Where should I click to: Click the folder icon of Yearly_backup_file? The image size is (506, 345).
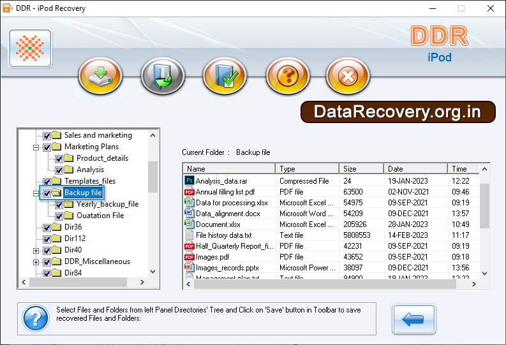pos(69,204)
